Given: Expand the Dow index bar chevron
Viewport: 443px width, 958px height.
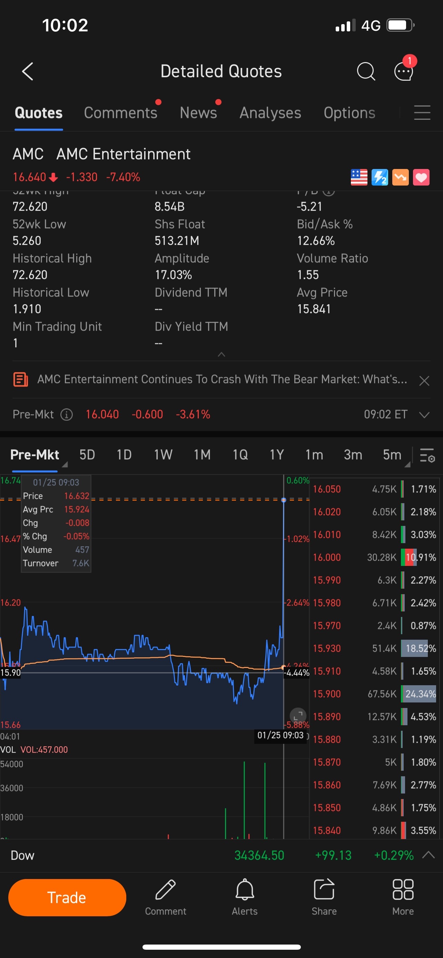Looking at the screenshot, I should click(x=429, y=855).
